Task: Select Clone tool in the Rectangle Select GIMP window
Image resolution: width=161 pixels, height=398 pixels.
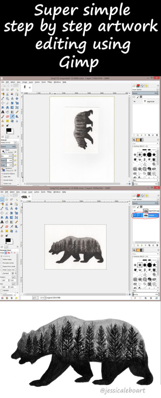Action: [2, 231]
